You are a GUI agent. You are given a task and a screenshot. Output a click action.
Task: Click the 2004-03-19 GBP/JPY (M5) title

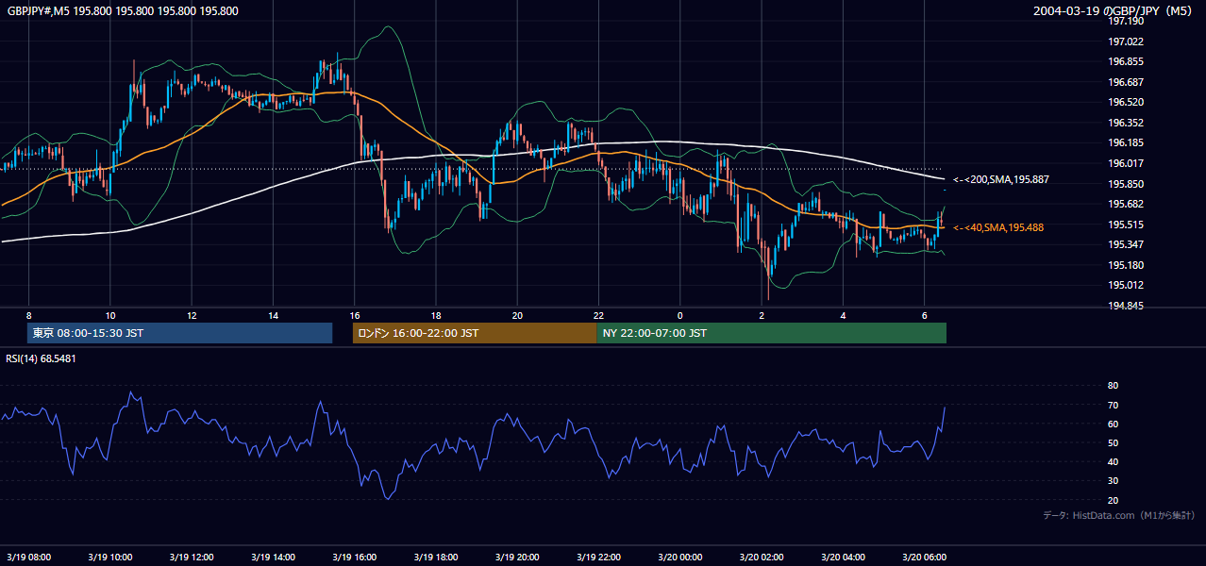tap(1114, 11)
